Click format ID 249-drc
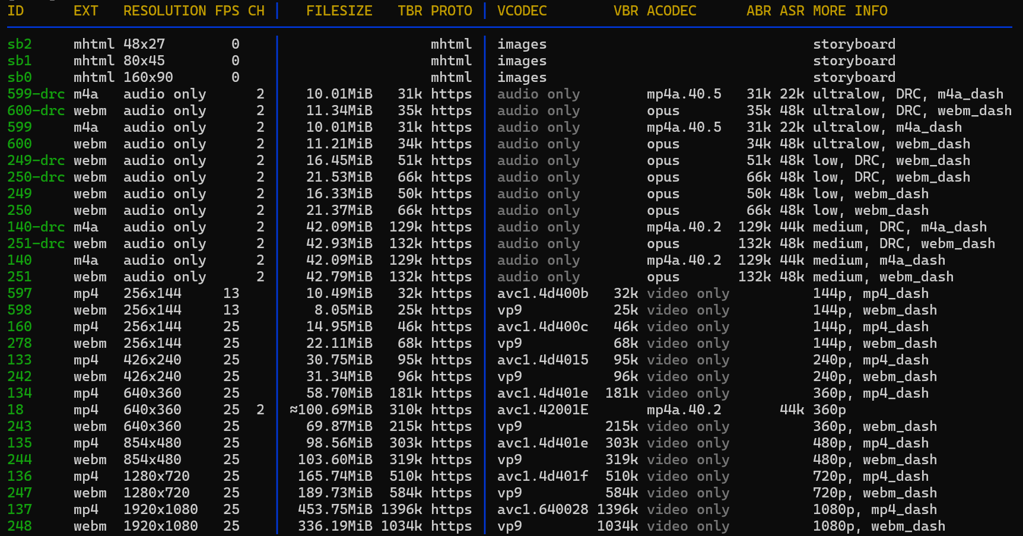Image resolution: width=1023 pixels, height=536 pixels. [x=36, y=160]
